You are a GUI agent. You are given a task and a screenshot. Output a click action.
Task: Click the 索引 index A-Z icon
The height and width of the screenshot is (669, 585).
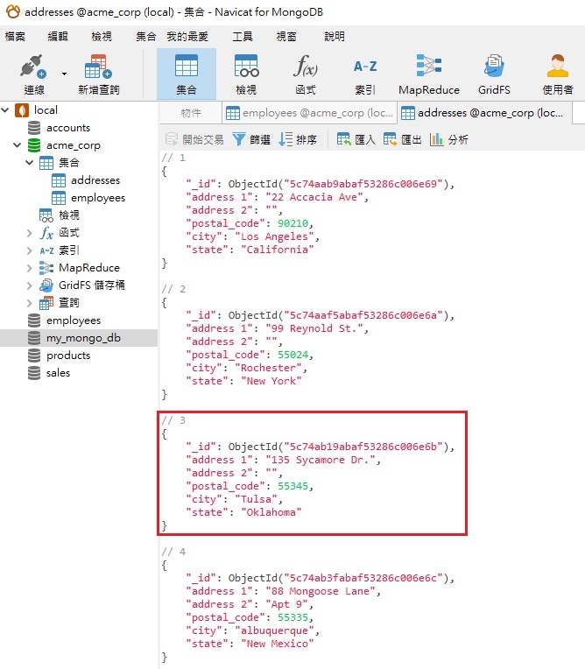click(365, 68)
